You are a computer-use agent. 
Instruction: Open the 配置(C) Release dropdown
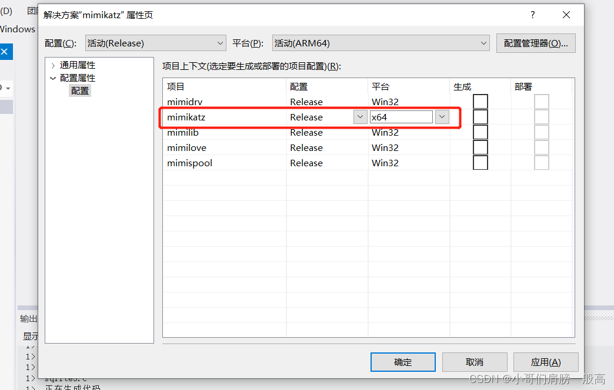tap(155, 43)
